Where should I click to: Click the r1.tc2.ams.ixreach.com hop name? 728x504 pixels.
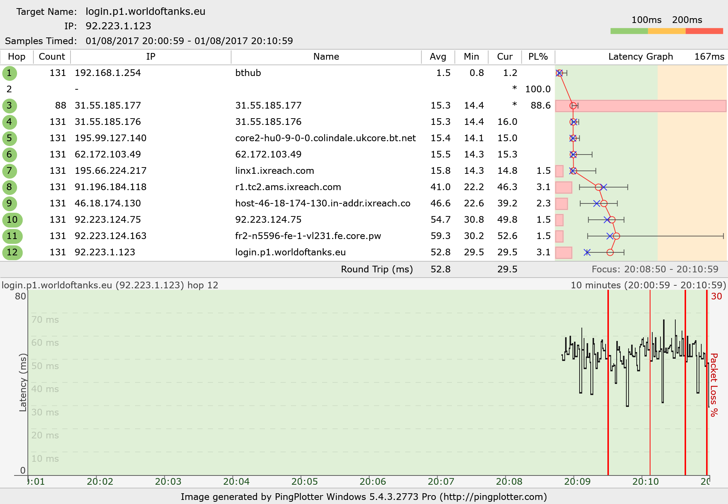[288, 187]
